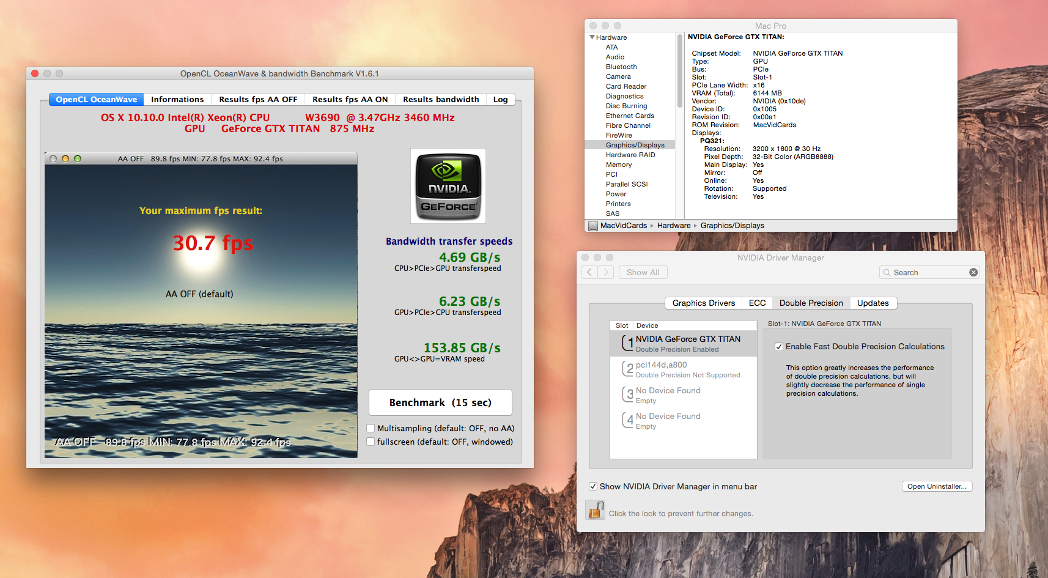Select NVIDIA GeForce GTX TITAN device row
The width and height of the screenshot is (1048, 578).
point(684,343)
